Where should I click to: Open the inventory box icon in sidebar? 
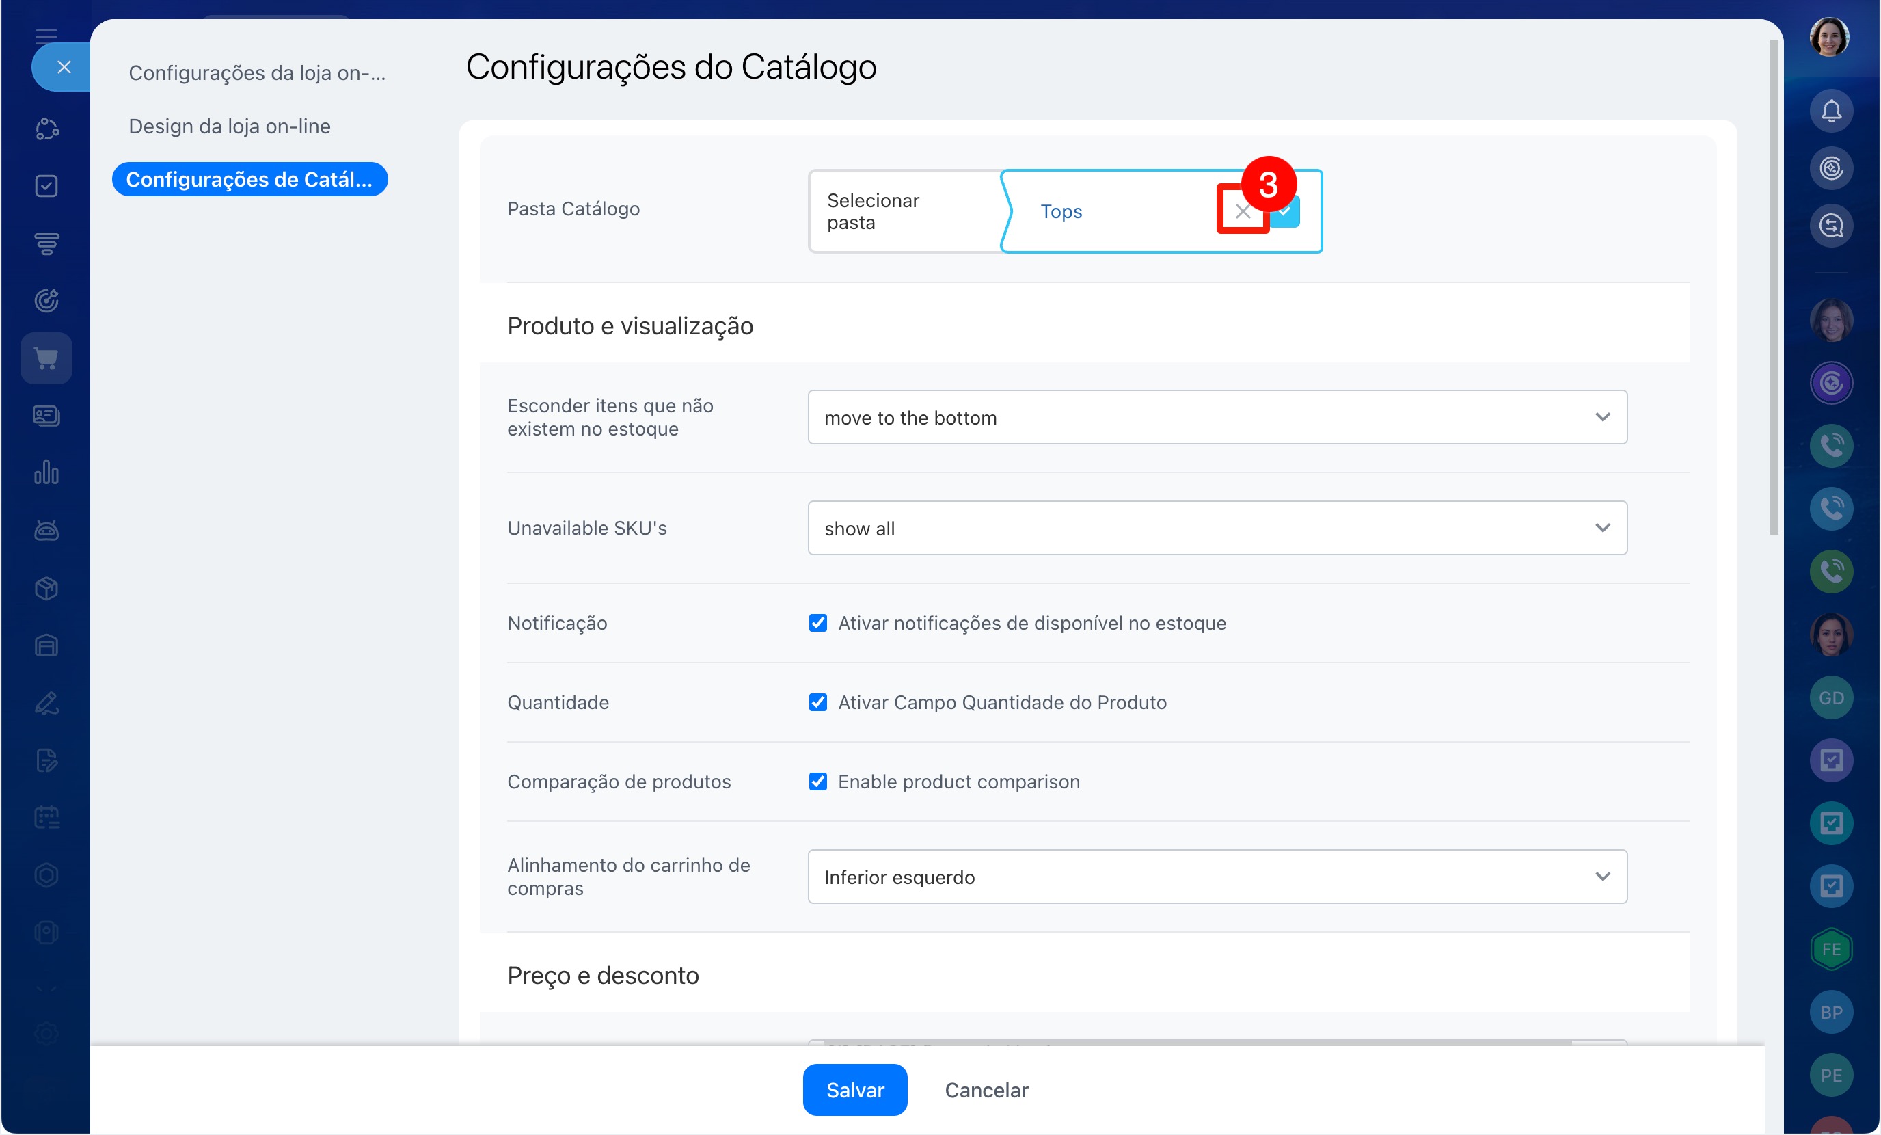[x=46, y=588]
